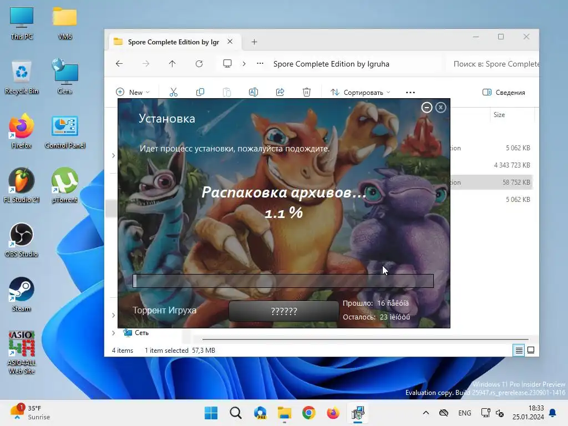
Task: Open Firefox from the taskbar
Action: (x=333, y=413)
